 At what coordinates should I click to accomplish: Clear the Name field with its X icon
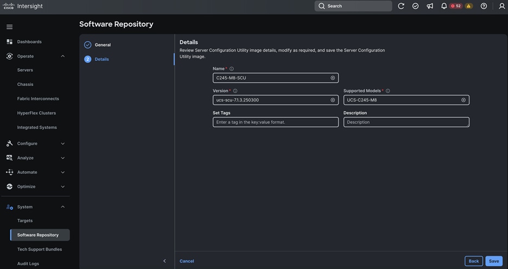(x=333, y=78)
